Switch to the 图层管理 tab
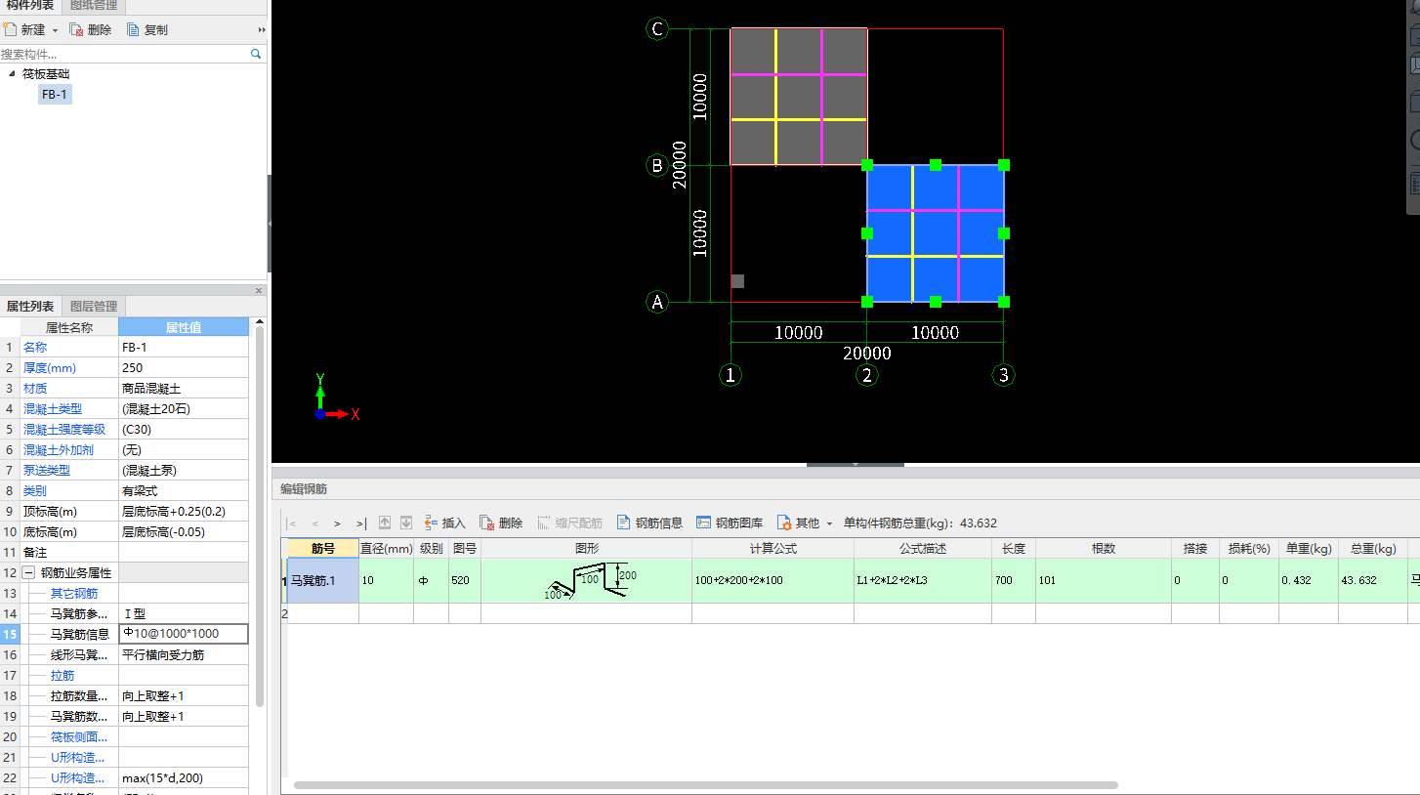The image size is (1420, 795). pos(94,307)
